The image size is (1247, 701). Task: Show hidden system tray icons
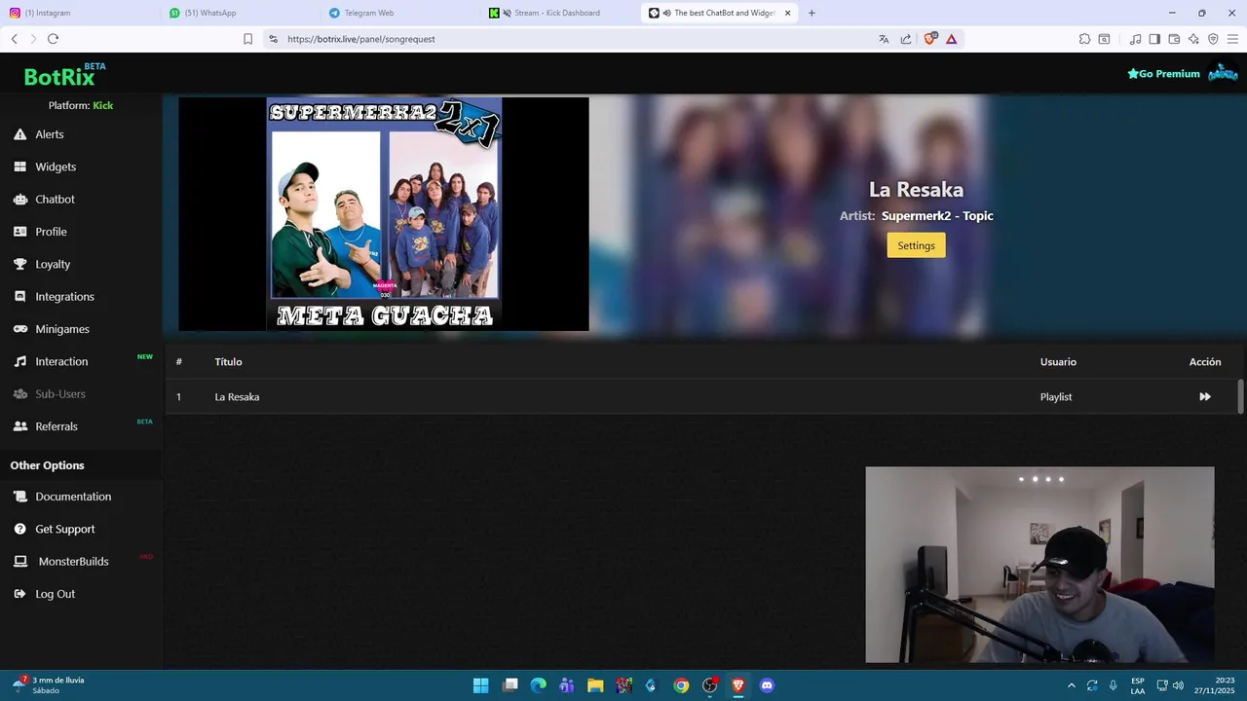tap(1072, 685)
